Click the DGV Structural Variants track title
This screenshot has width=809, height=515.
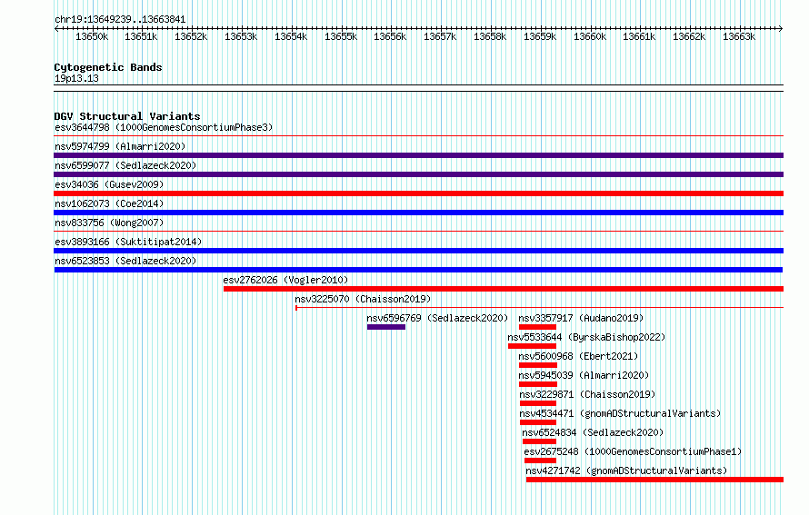pos(127,116)
